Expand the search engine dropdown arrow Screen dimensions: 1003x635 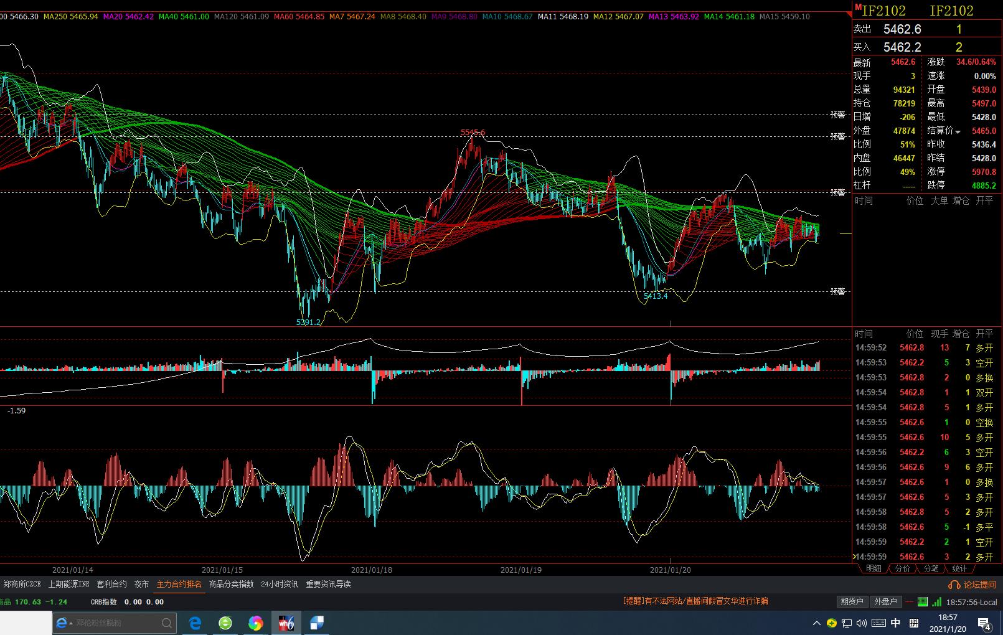pos(71,623)
